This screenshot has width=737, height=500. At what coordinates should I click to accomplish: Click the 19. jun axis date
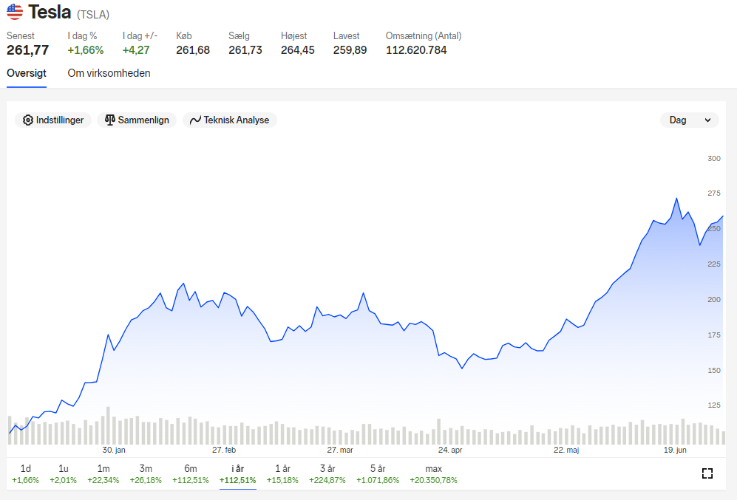(x=675, y=450)
